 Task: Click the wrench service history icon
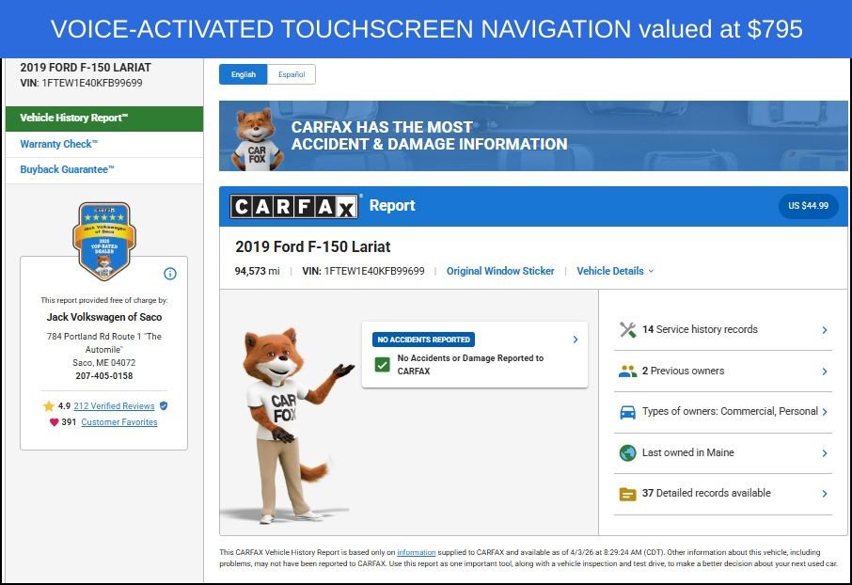click(x=628, y=330)
